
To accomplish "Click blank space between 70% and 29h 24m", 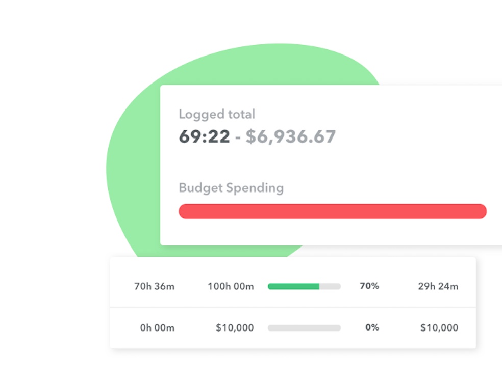I will tap(398, 286).
